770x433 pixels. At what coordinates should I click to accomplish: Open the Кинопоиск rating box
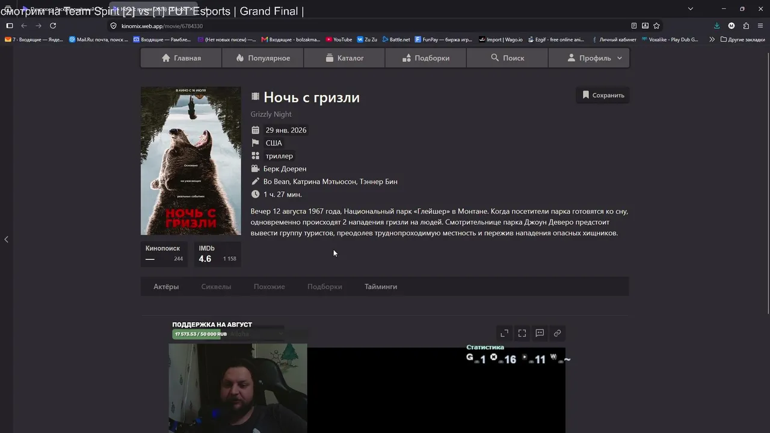(x=164, y=254)
